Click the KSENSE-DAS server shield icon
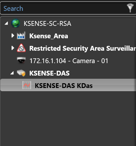Screen dimensions: 136x146 coord(21,73)
